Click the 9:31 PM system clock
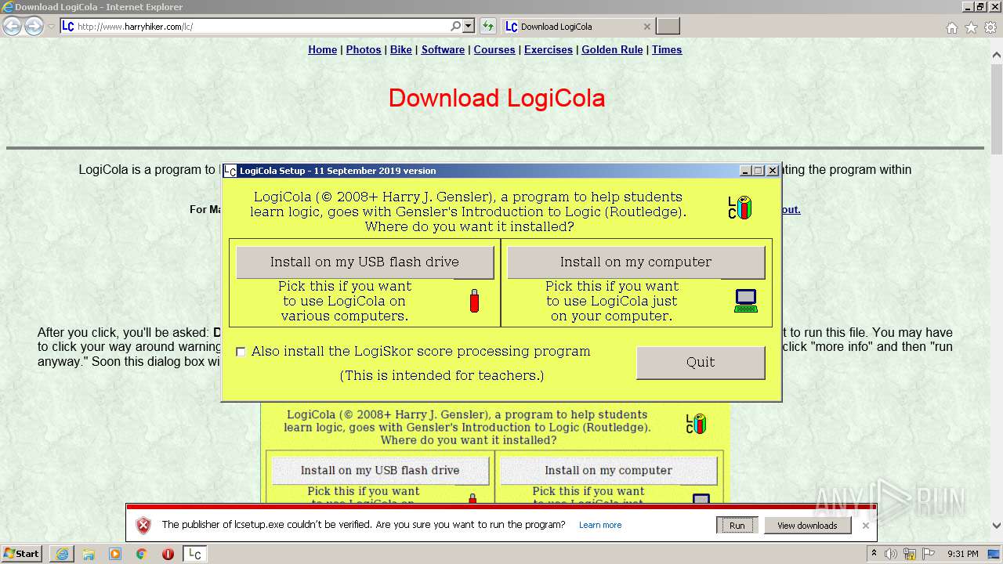The height and width of the screenshot is (564, 1003). tap(963, 554)
